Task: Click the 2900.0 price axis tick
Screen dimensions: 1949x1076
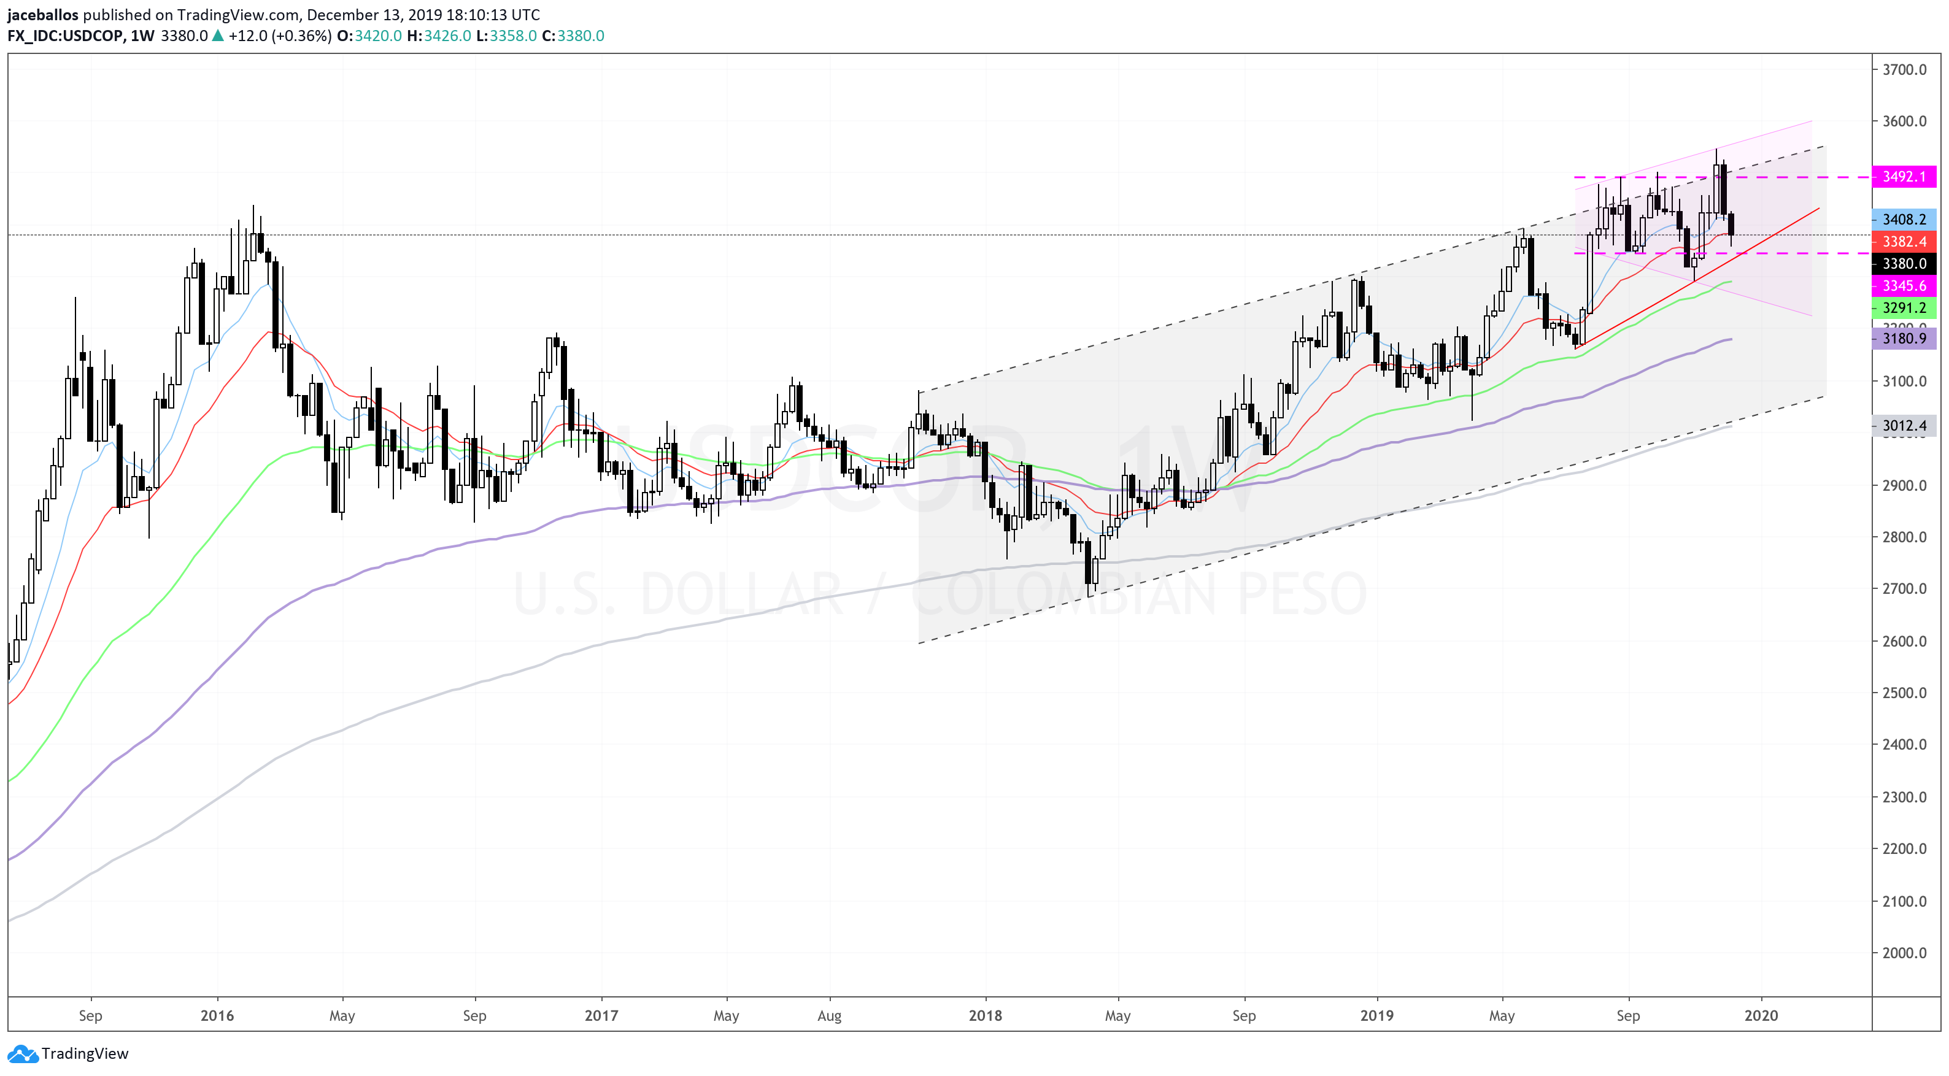Action: (x=1904, y=485)
